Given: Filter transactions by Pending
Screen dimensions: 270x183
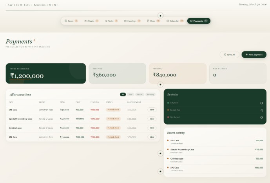Looking at the screenshot, I should (x=150, y=94).
